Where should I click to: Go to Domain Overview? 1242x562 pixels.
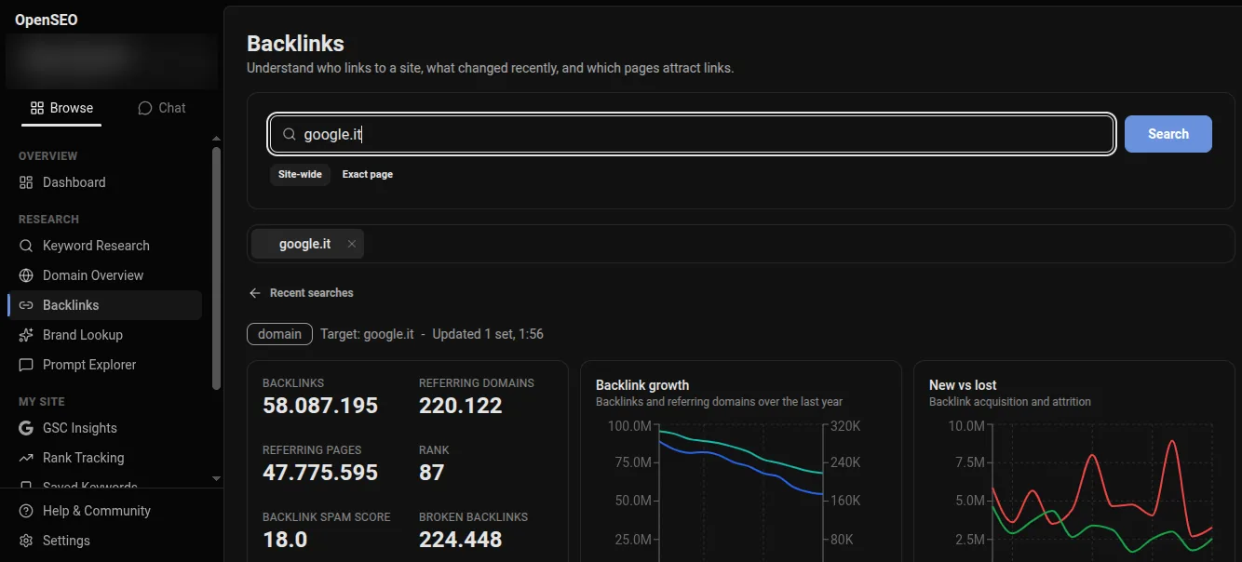click(x=104, y=275)
